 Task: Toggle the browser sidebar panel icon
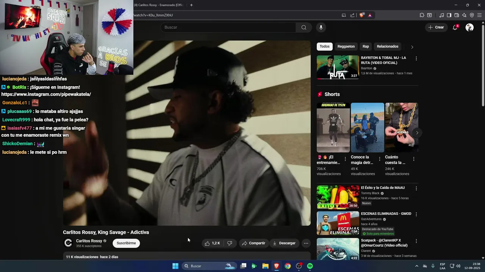click(x=449, y=15)
